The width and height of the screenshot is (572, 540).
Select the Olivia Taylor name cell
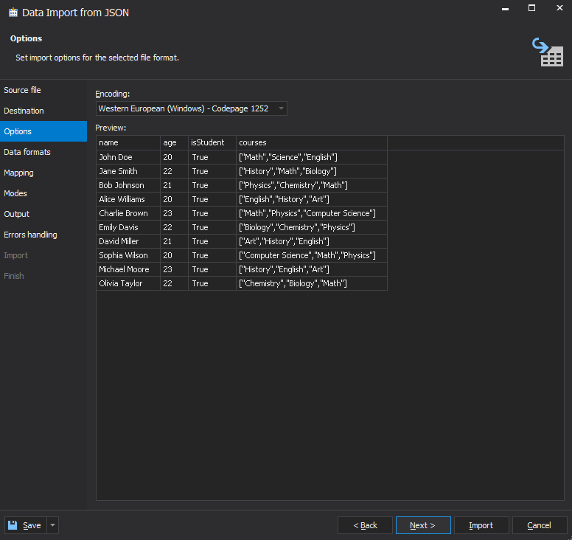(128, 283)
